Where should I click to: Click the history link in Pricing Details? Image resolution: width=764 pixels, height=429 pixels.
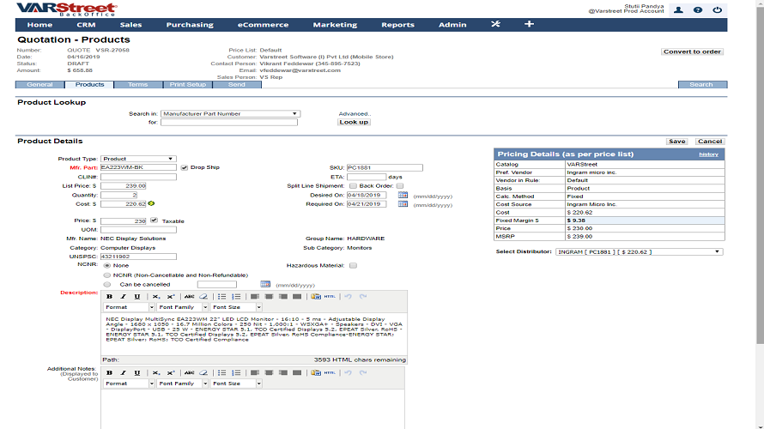708,154
